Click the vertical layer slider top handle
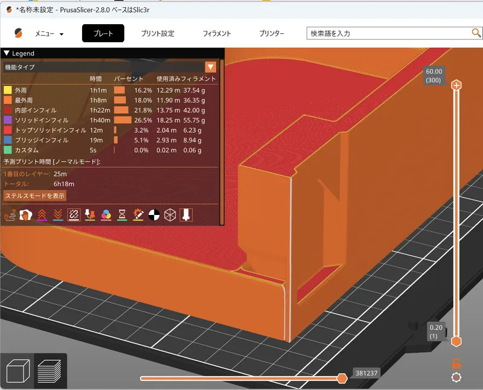This screenshot has height=390, width=483. pyautogui.click(x=456, y=86)
